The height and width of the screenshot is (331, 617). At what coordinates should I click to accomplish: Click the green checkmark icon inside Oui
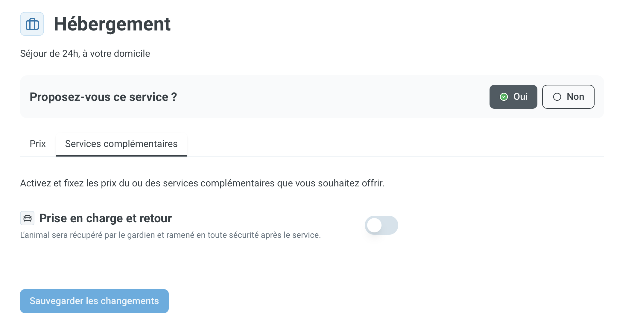(x=504, y=97)
